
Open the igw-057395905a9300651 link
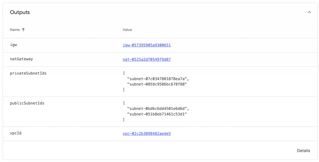coord(147,45)
